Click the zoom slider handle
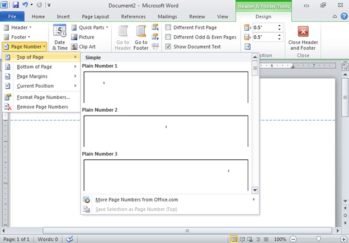 pos(318,239)
